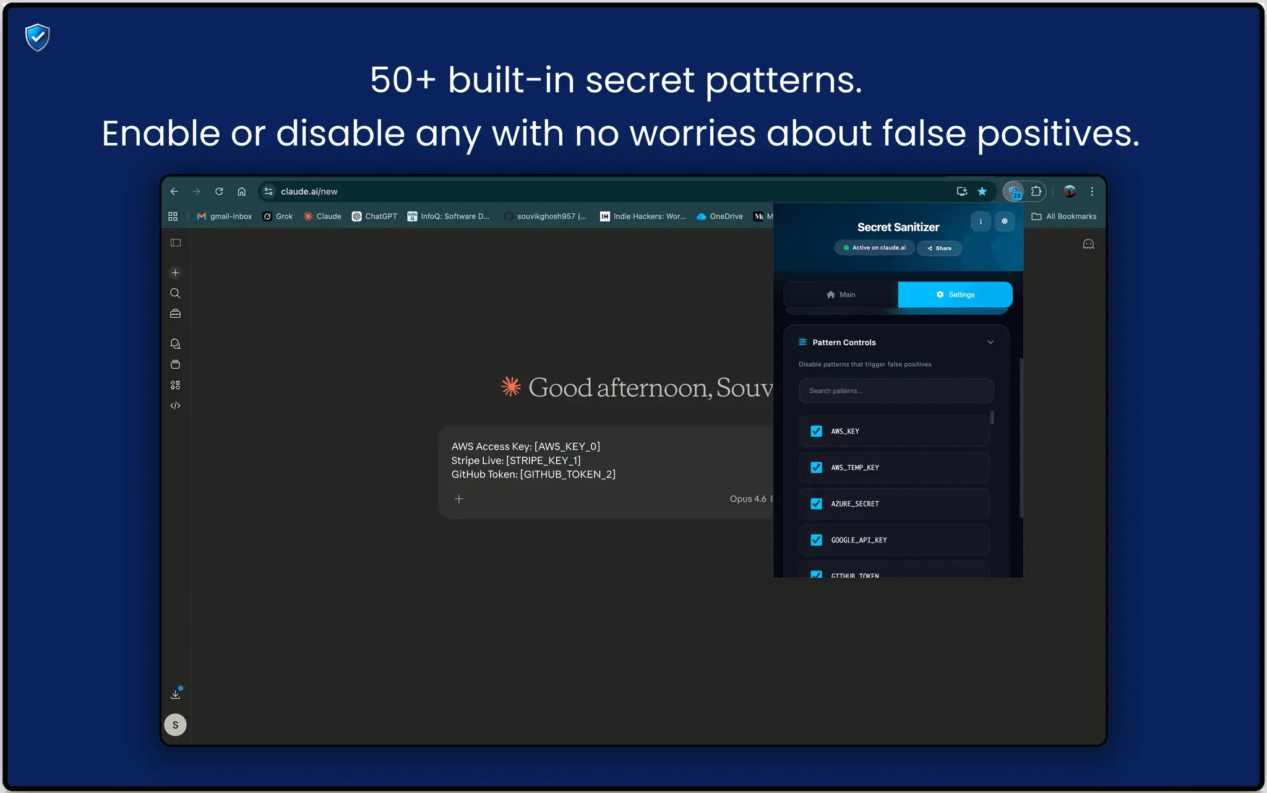Viewport: 1267px width, 793px height.
Task: Open the Secret Sanitizer extension icon
Action: tap(1014, 192)
